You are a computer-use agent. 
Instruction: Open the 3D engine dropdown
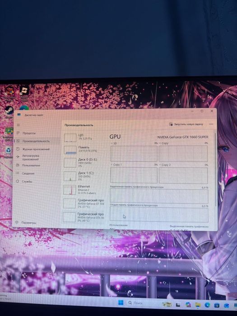[114, 143]
